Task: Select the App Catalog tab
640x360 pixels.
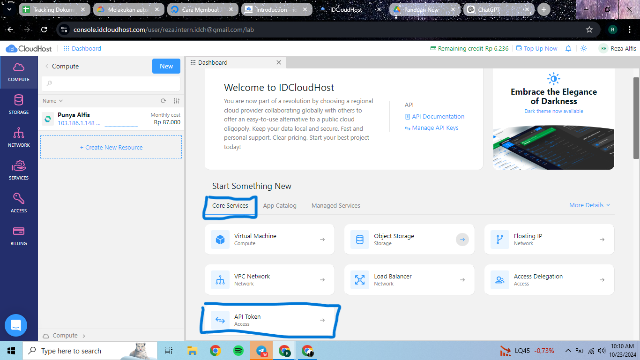Action: [x=280, y=205]
